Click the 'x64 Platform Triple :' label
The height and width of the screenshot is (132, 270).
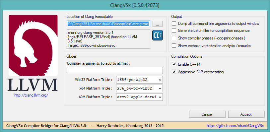click(x=96, y=88)
